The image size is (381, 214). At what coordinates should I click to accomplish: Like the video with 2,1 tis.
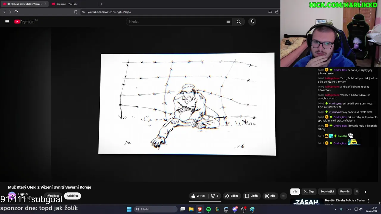pos(199,196)
